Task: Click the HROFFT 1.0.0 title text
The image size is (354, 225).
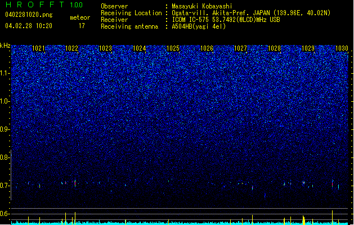Action: click(44, 4)
